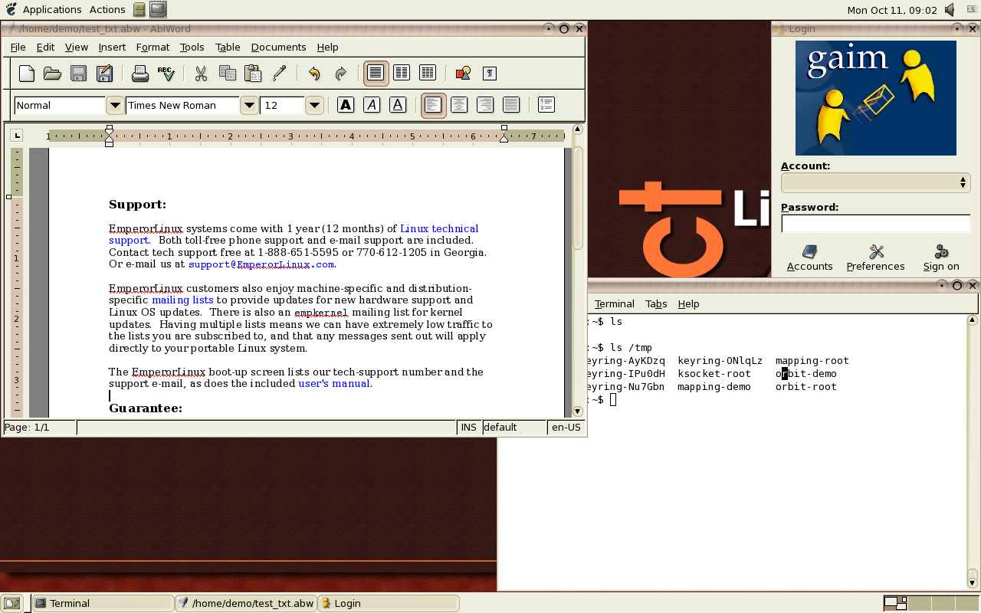Switch to Terminal in the taskbar
This screenshot has width=981, height=613.
104,603
